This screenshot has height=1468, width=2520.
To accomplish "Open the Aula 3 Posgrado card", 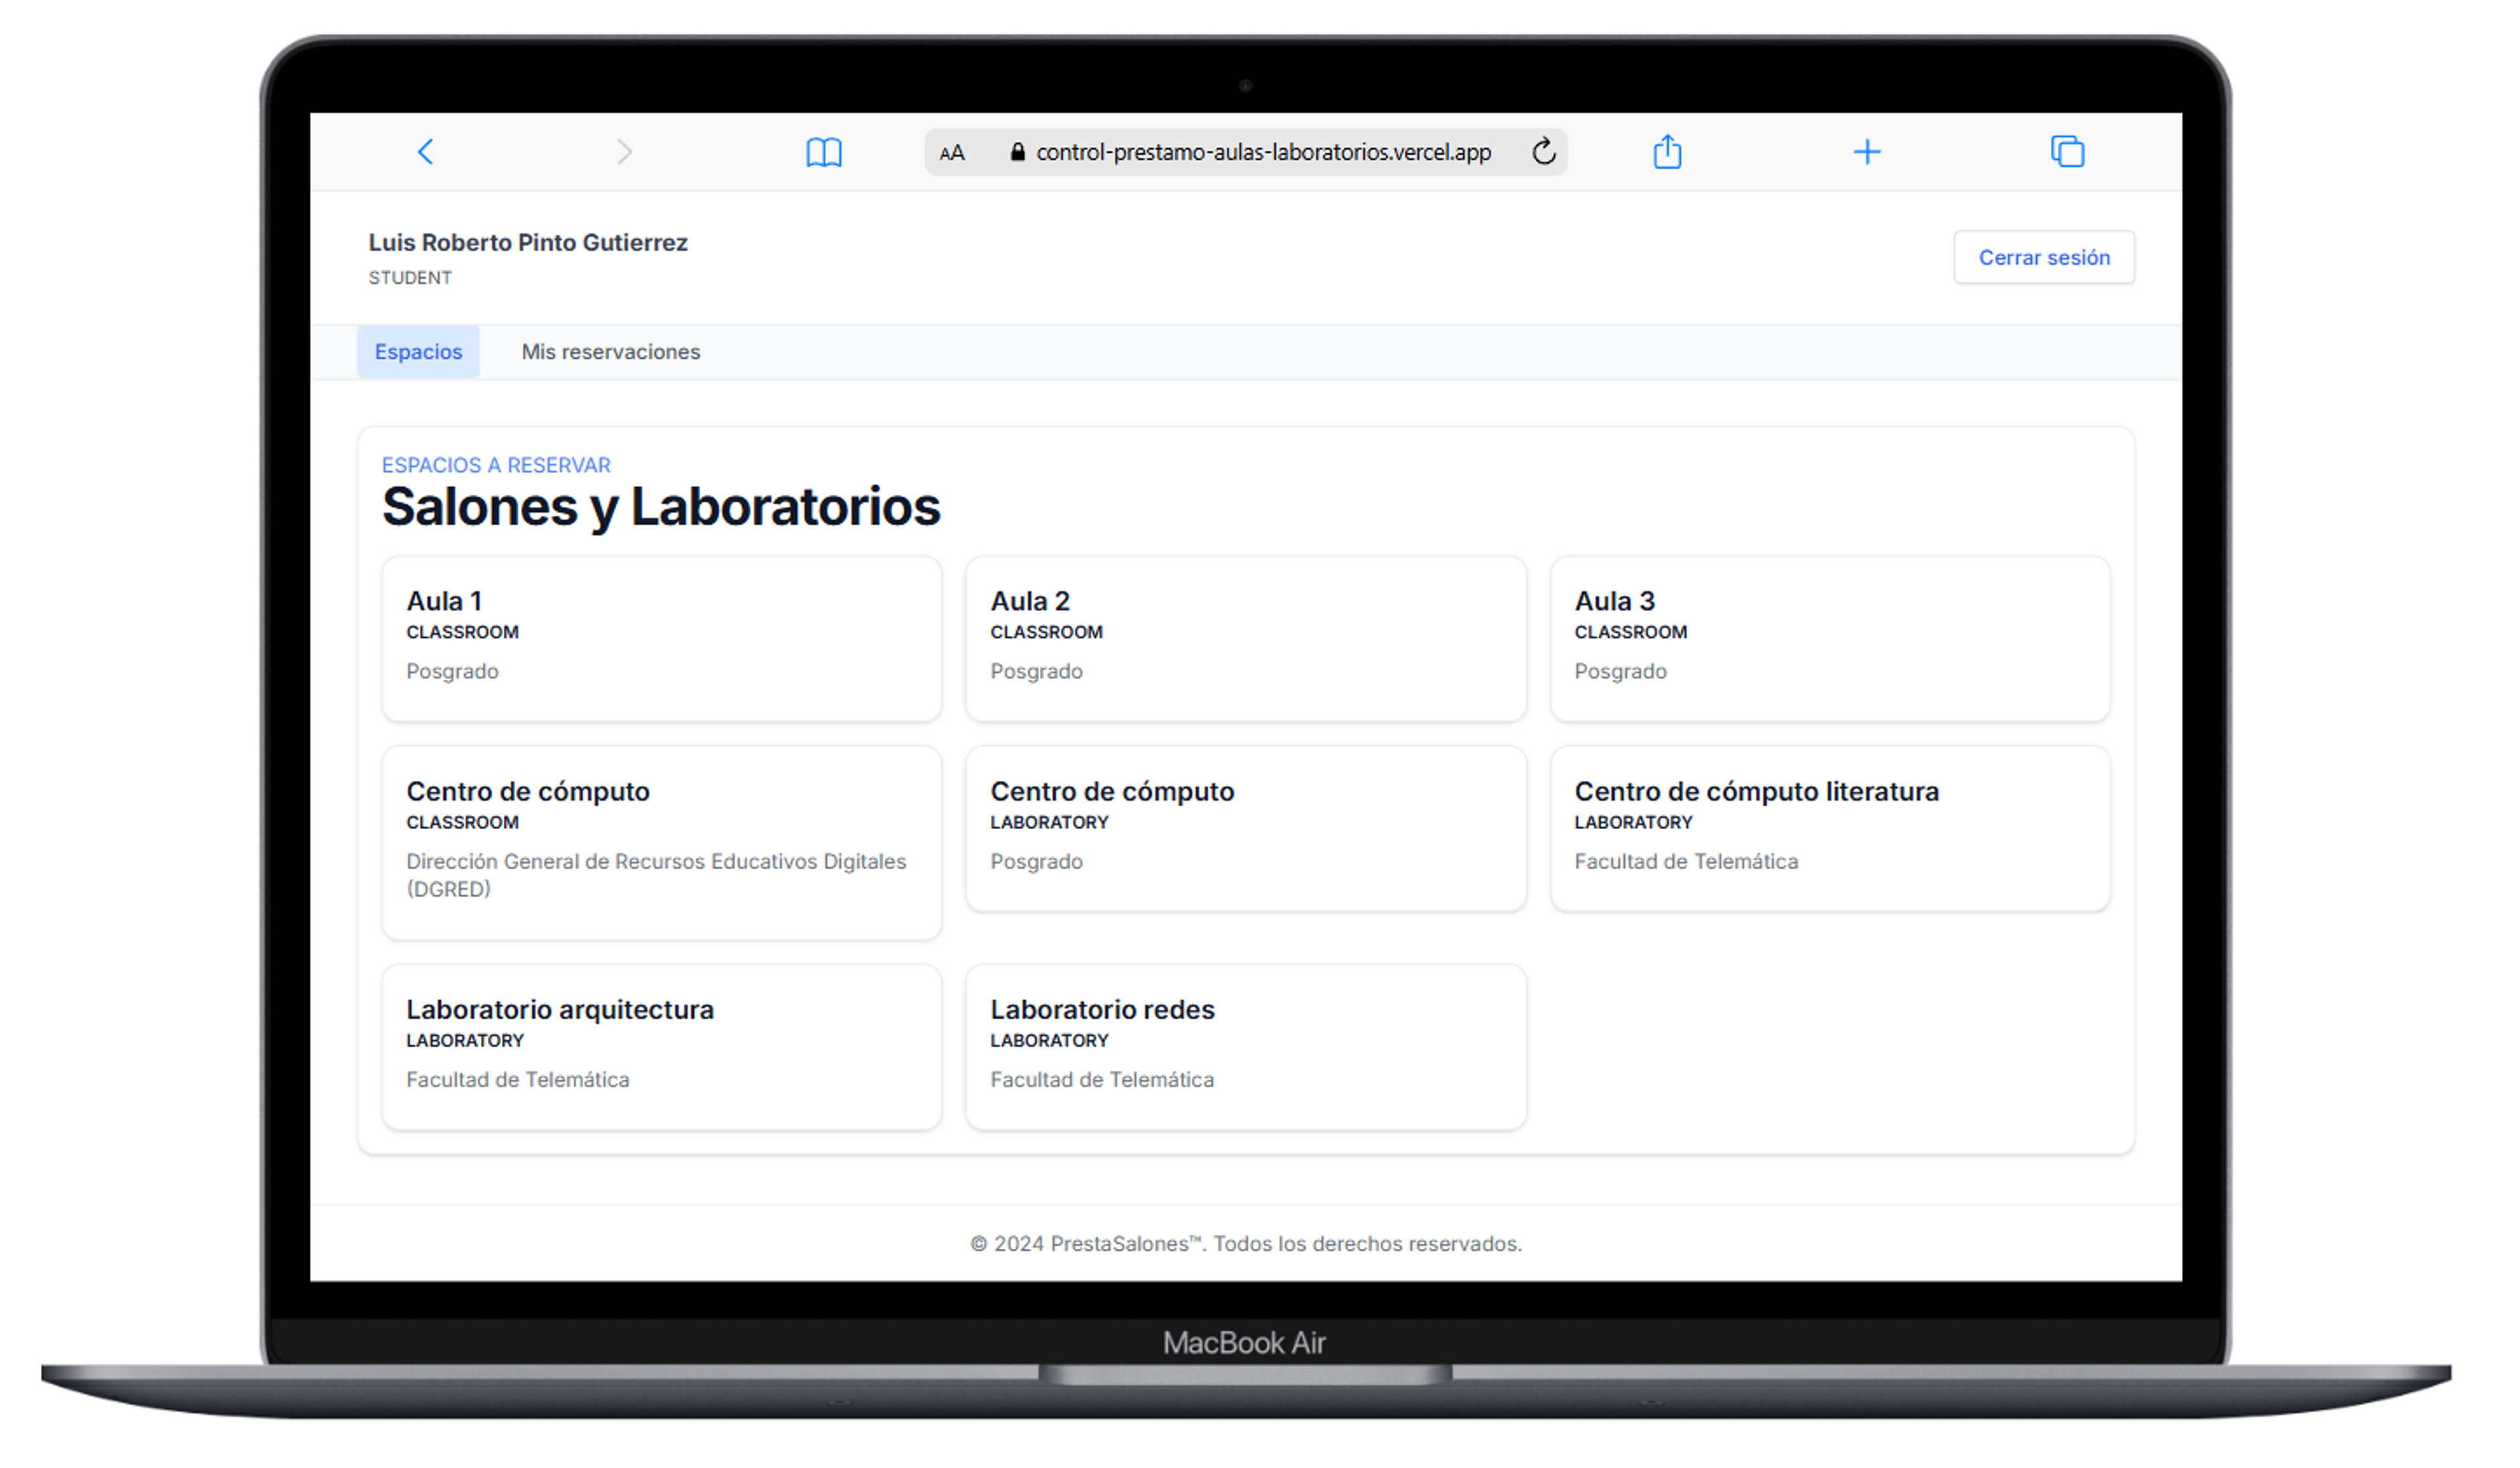I will point(1829,639).
